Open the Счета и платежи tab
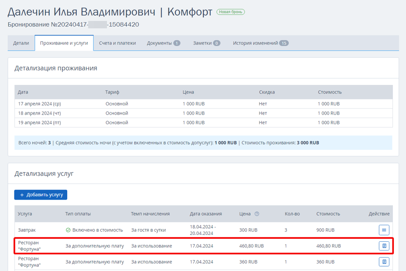406x271 pixels. [x=117, y=43]
